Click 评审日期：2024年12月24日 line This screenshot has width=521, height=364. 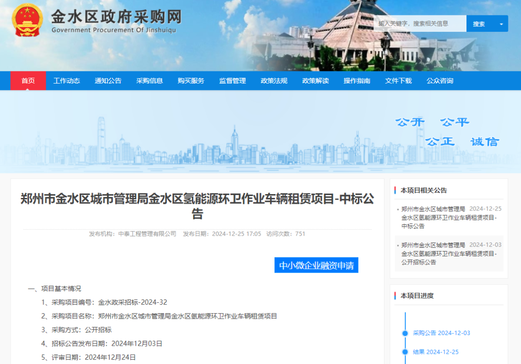pyautogui.click(x=88, y=357)
